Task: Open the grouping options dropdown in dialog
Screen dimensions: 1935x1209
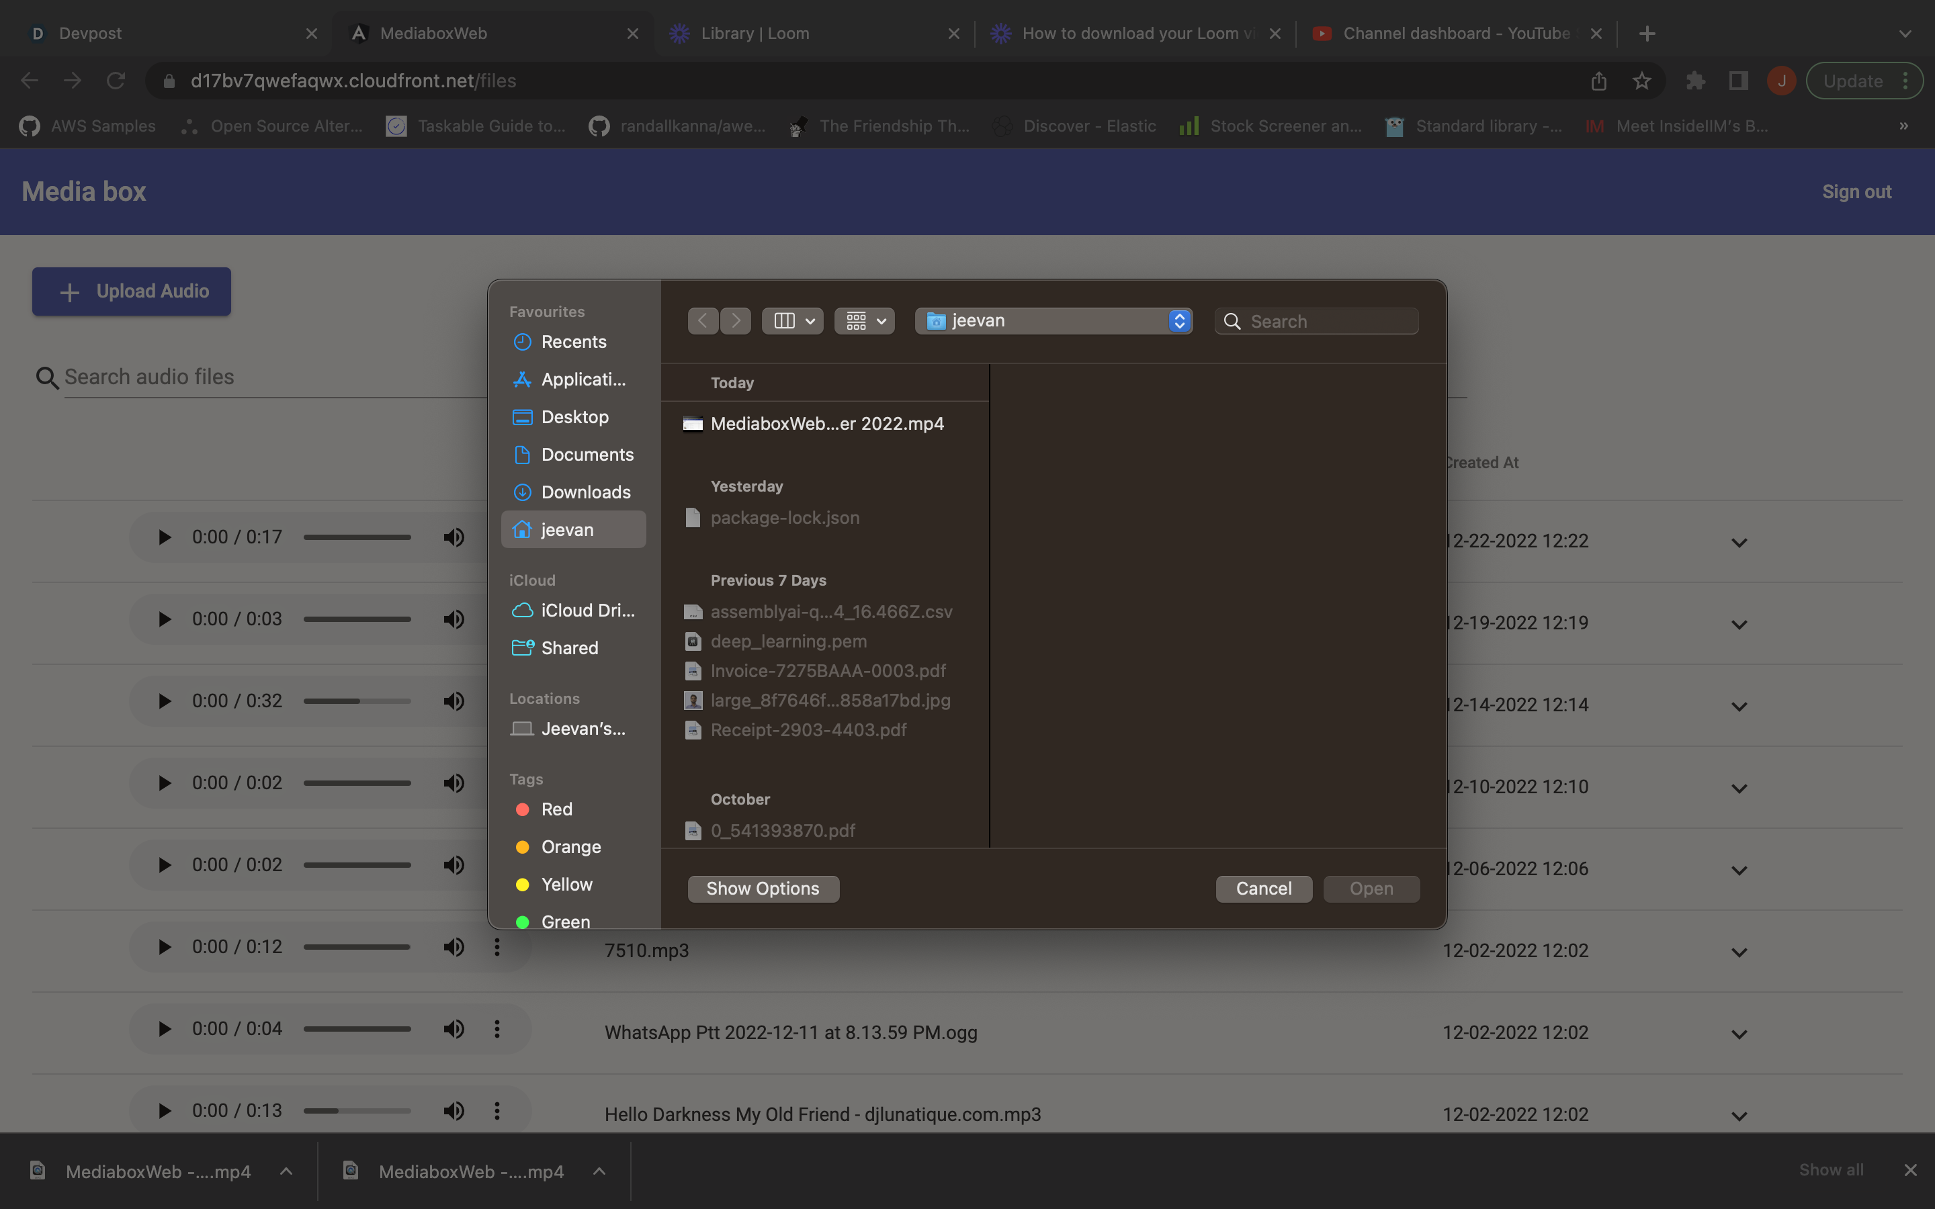Action: pyautogui.click(x=864, y=320)
